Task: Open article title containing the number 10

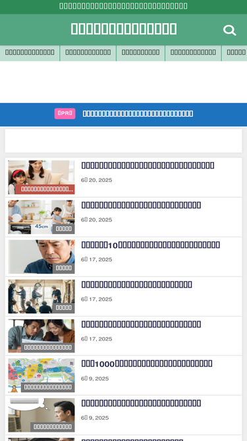Action: [x=151, y=245]
